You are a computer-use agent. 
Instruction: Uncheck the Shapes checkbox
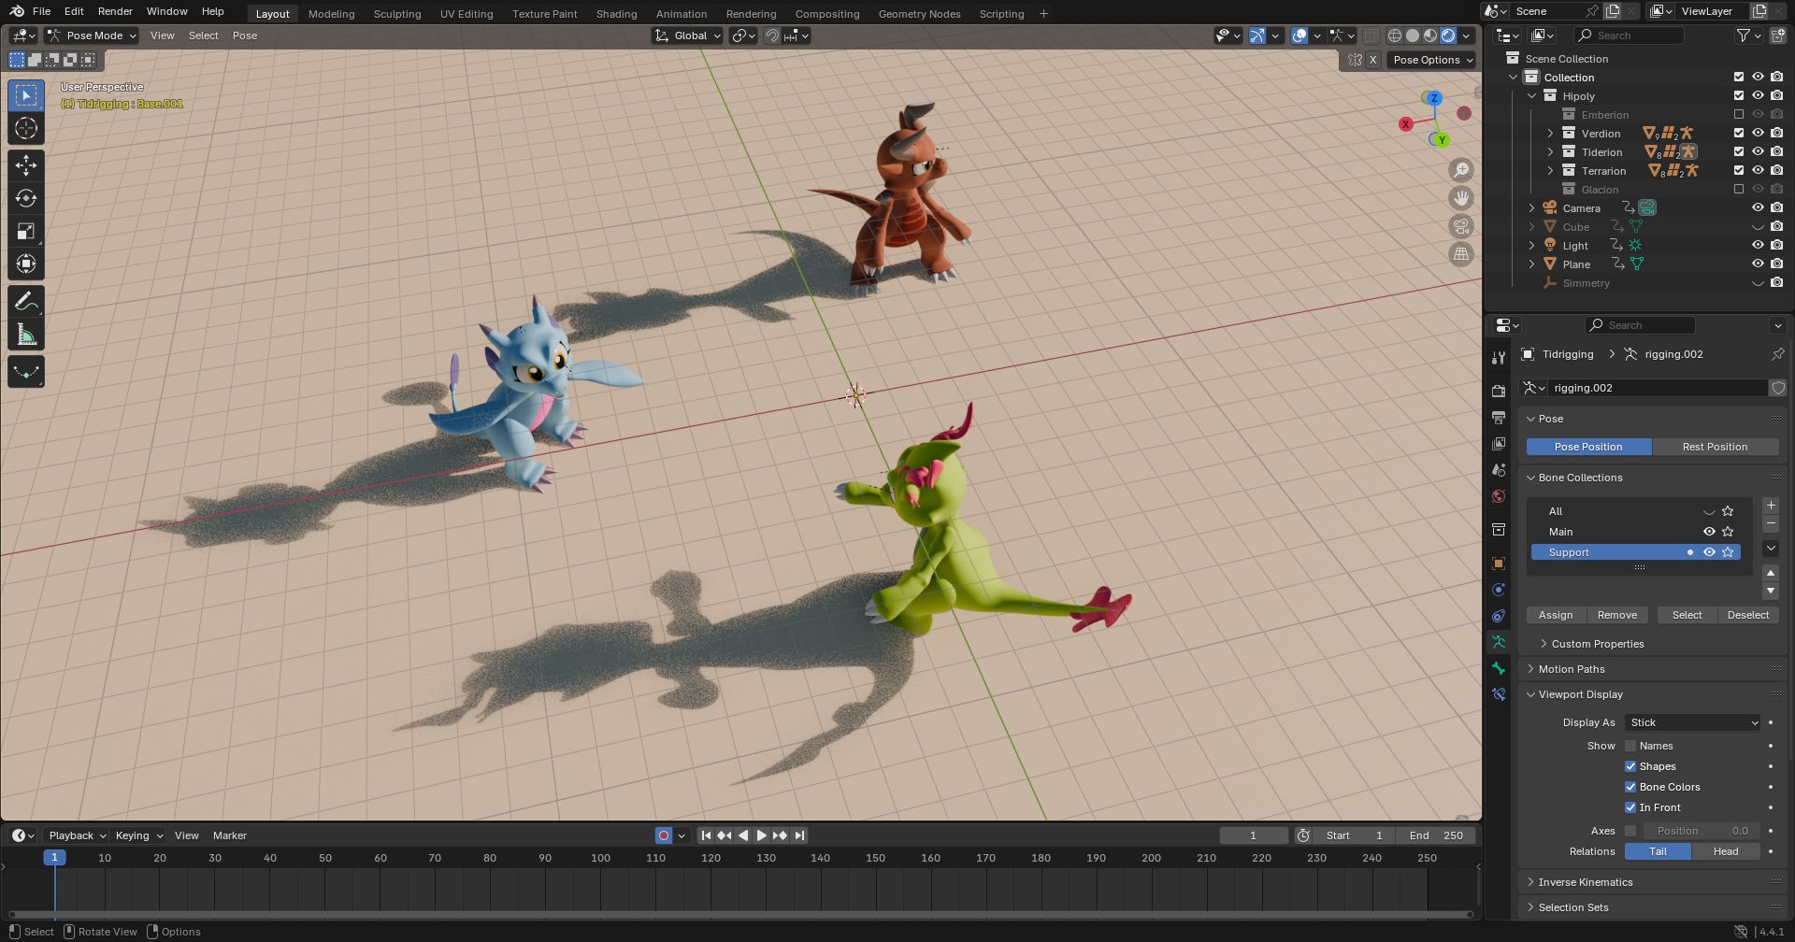[1630, 766]
